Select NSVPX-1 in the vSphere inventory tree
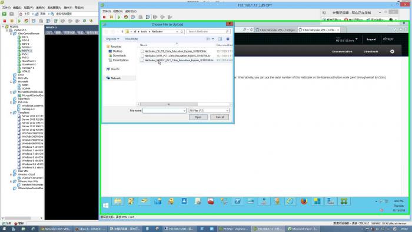 click(26, 47)
